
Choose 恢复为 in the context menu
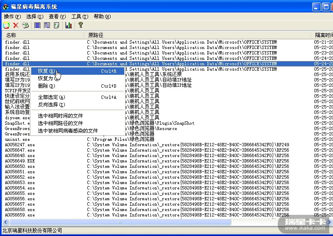[x=78, y=79]
